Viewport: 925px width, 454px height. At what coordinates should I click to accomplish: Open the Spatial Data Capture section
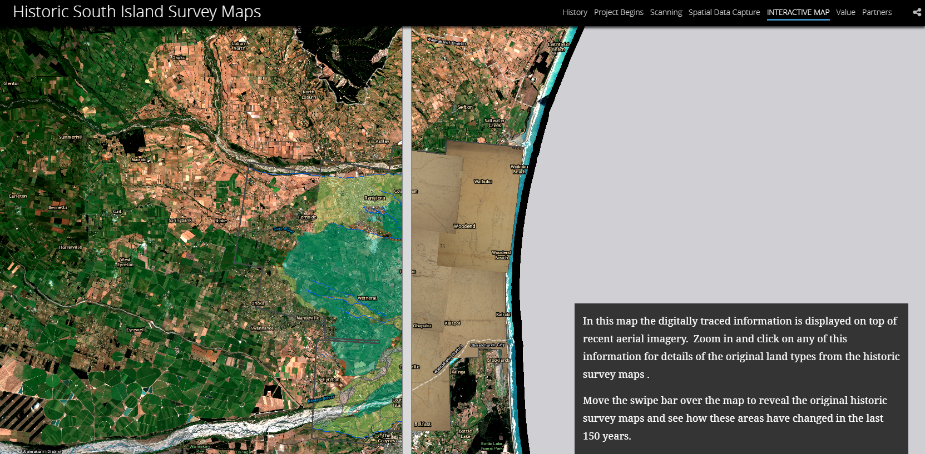[x=724, y=12]
